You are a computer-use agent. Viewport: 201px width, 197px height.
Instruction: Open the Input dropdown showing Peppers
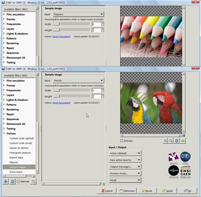tap(79, 14)
